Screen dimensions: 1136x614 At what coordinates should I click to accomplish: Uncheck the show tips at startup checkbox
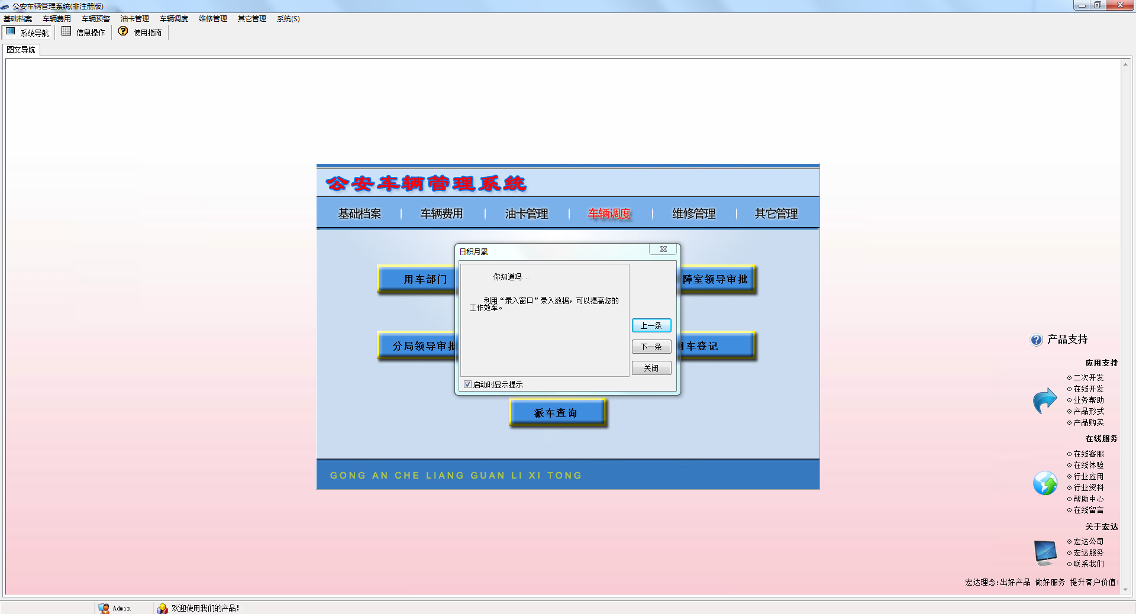468,384
